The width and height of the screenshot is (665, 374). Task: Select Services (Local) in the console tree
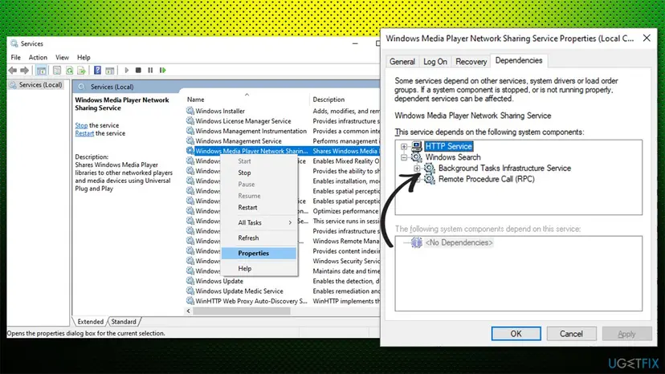(x=40, y=85)
